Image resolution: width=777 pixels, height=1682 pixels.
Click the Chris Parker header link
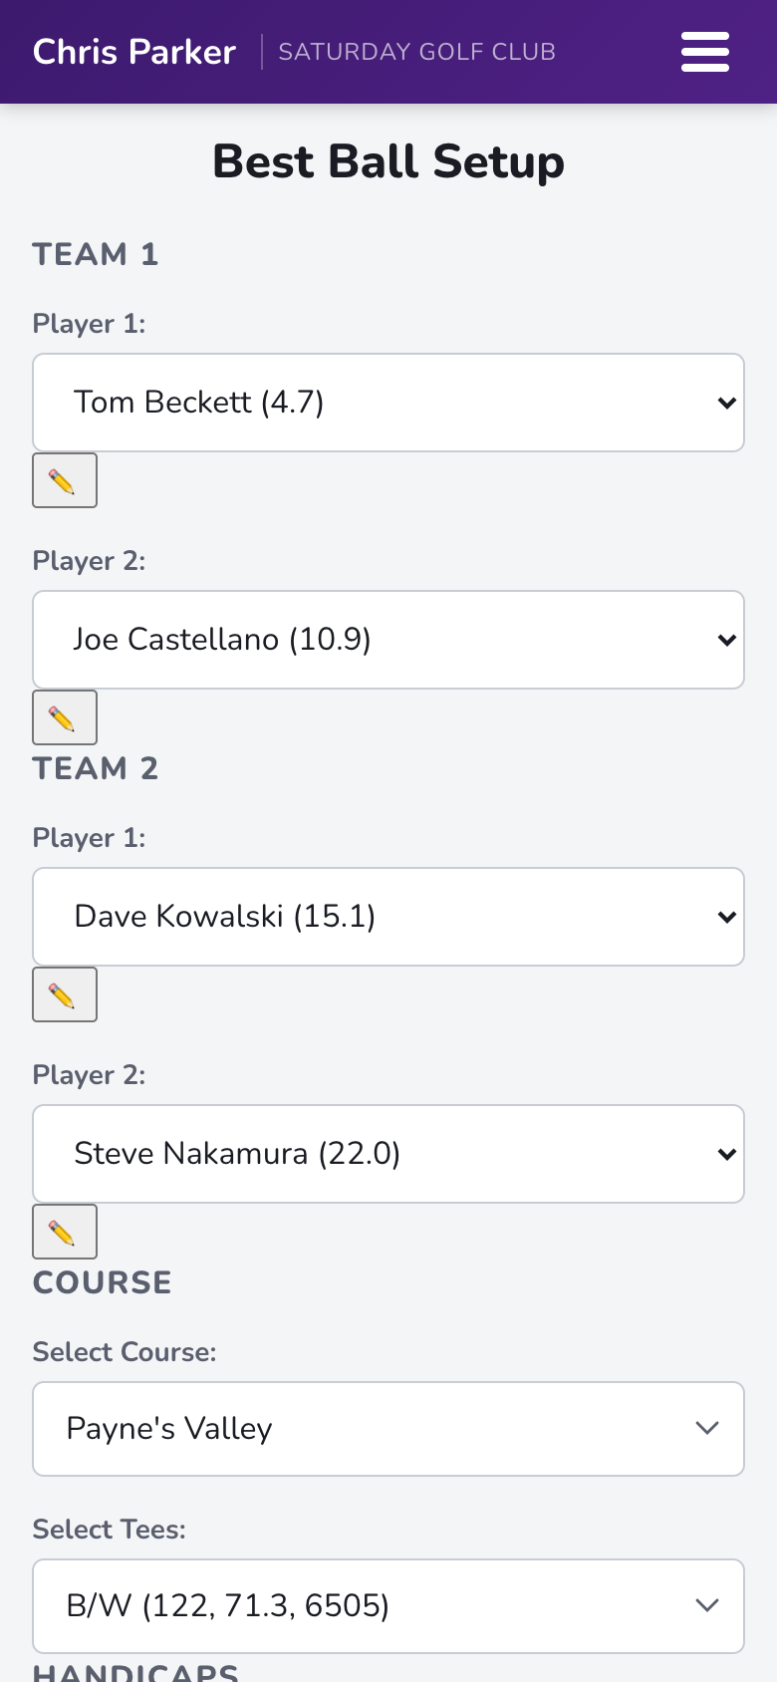(x=134, y=52)
